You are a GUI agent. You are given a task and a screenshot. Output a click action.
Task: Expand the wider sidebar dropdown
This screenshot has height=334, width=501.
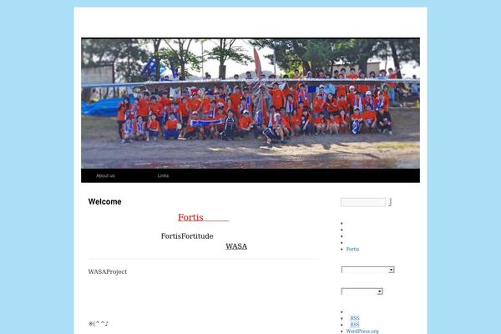click(x=367, y=270)
